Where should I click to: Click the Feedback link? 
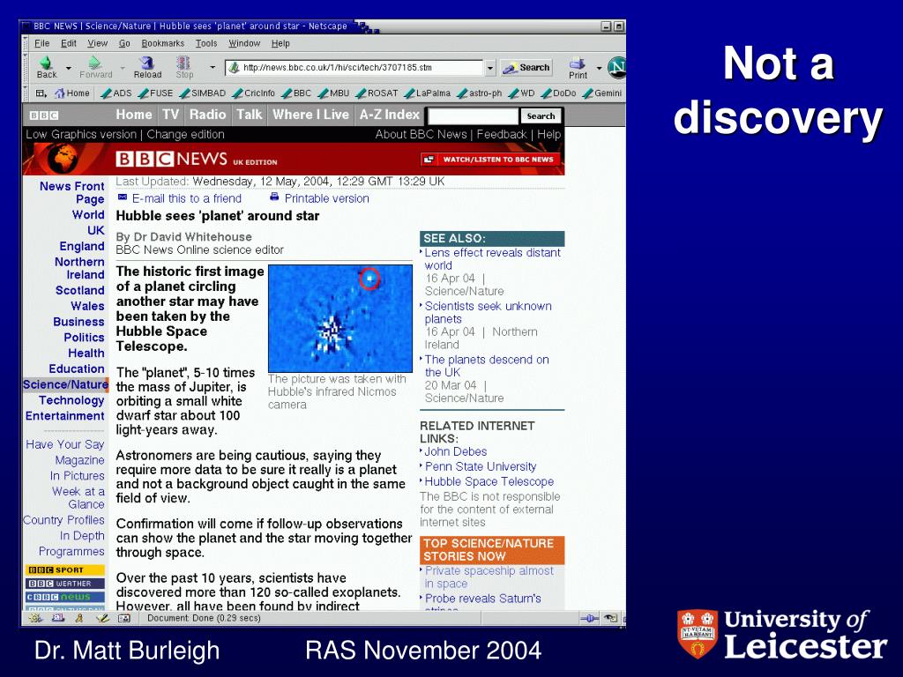[x=501, y=134]
